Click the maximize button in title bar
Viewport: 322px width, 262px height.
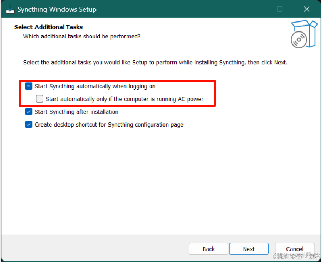click(x=279, y=9)
